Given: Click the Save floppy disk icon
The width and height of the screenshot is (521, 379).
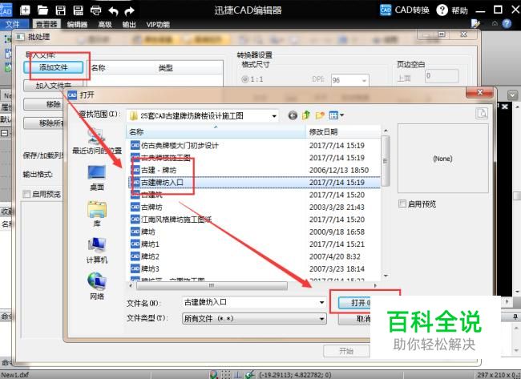Looking at the screenshot, I should pos(60,10).
